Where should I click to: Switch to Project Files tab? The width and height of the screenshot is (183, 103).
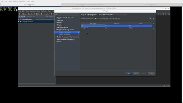(31, 17)
